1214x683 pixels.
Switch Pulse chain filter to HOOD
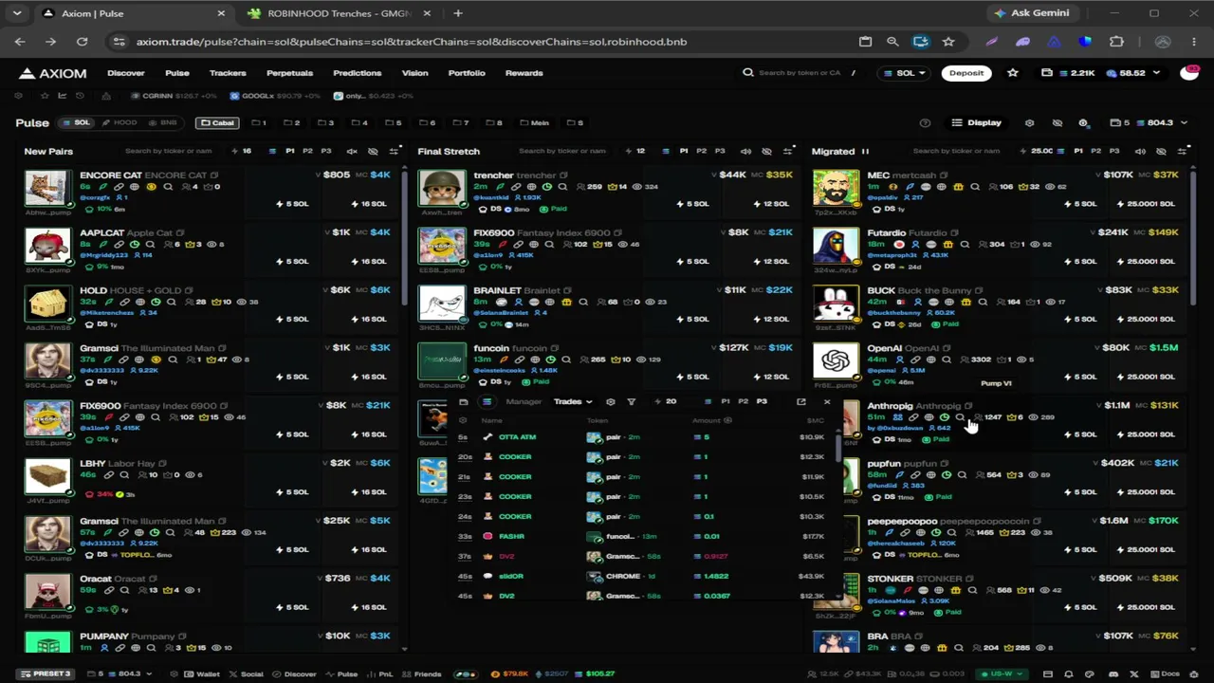[x=120, y=122]
